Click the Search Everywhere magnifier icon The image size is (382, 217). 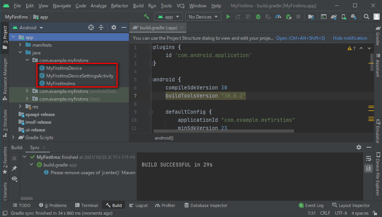(367, 17)
